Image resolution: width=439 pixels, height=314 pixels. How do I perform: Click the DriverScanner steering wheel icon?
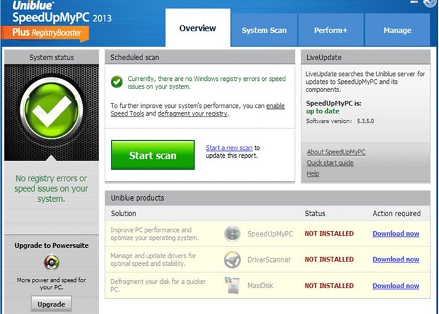coord(232,259)
